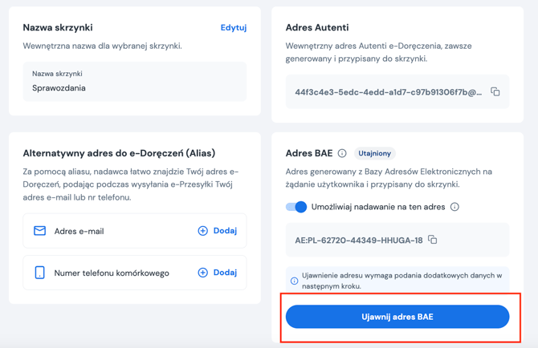The image size is (538, 348).
Task: Copy the BAE address AE:PL-62720-44349-HHUGA-18
Action: point(432,240)
